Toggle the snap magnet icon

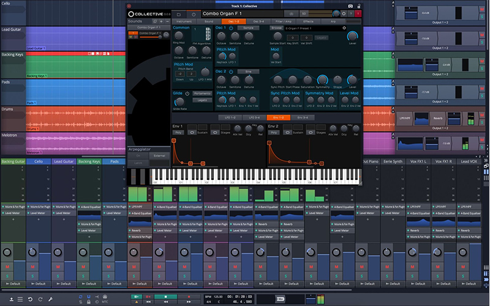pyautogui.click(x=89, y=297)
